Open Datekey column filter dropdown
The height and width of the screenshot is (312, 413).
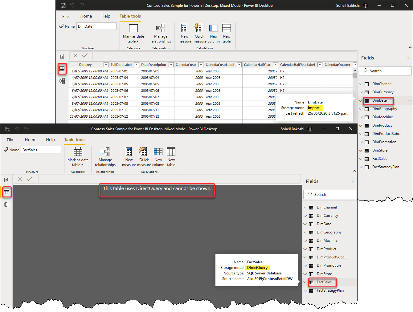pos(106,65)
